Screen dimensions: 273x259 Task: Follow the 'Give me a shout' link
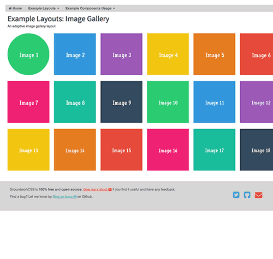[97, 189]
